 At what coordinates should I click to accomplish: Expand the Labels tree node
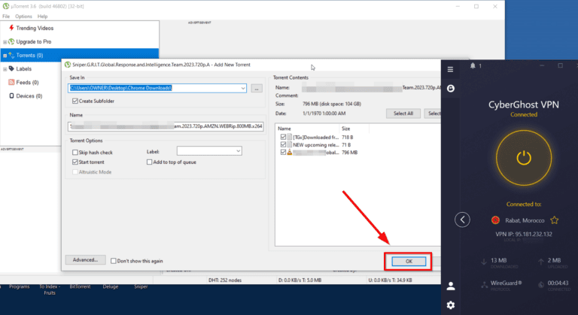(x=5, y=68)
